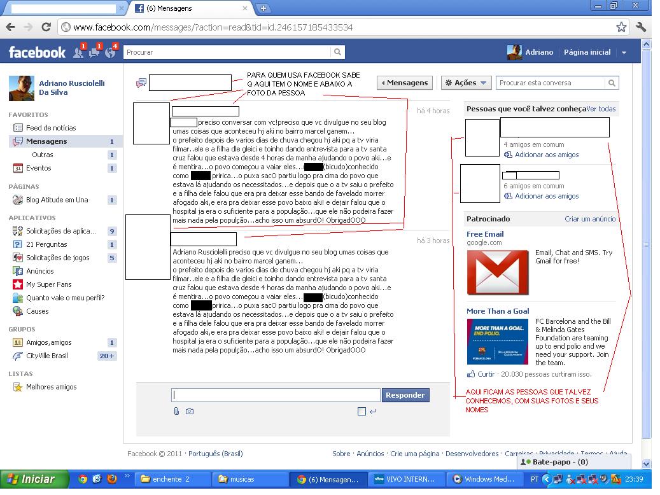Click the browser address bar URL
Viewport: 660px width, 495px height.
click(x=213, y=27)
